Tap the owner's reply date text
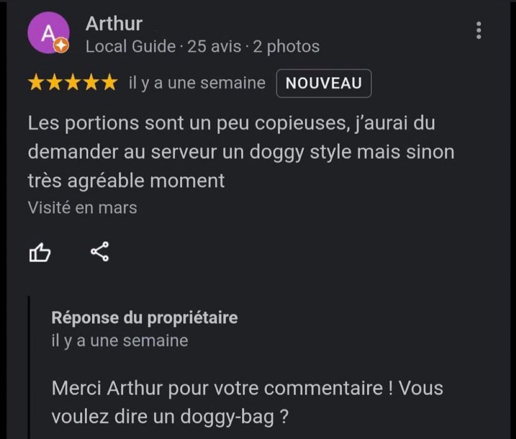The height and width of the screenshot is (439, 516). (x=120, y=341)
